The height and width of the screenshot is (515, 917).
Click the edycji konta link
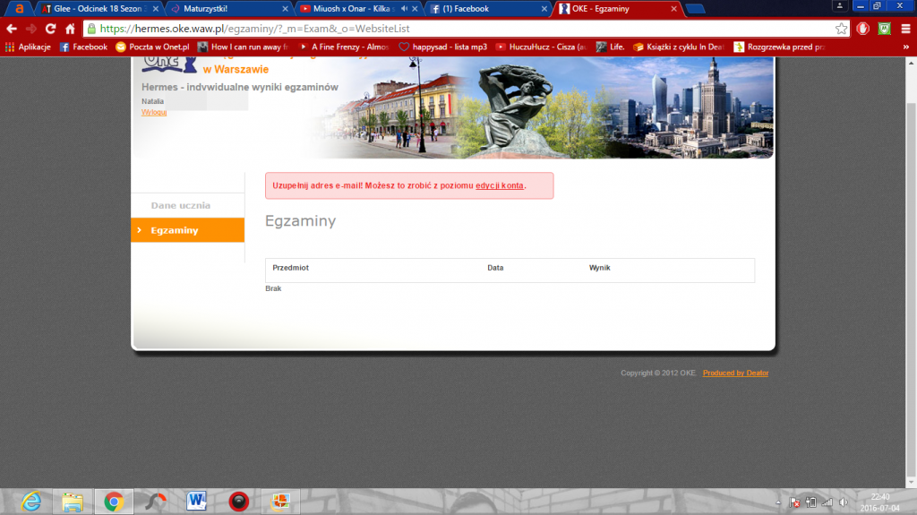point(500,185)
